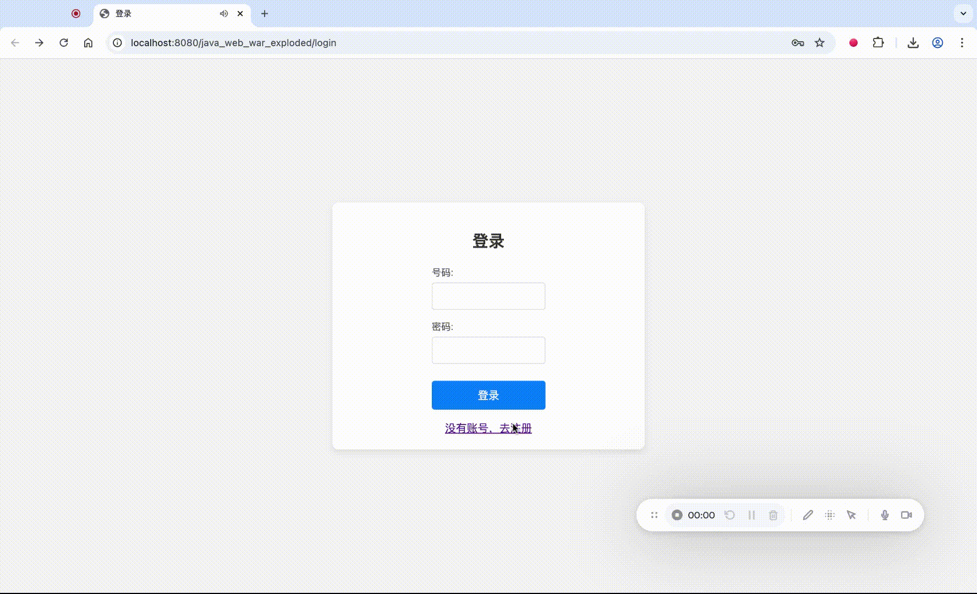Open Chrome extensions puzzle icon

tap(879, 42)
